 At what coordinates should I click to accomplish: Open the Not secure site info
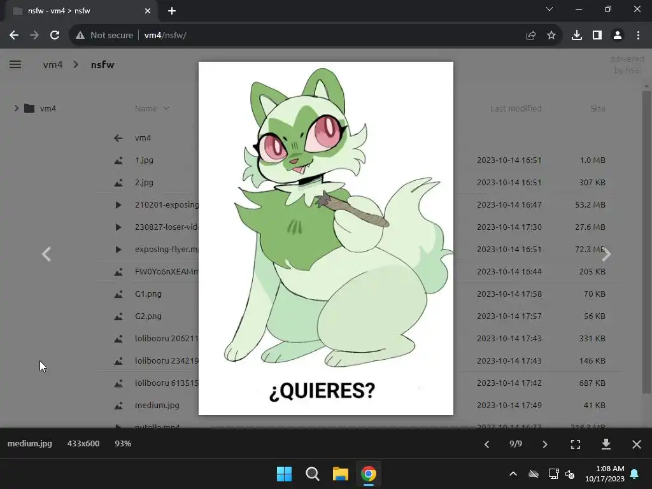tap(105, 36)
